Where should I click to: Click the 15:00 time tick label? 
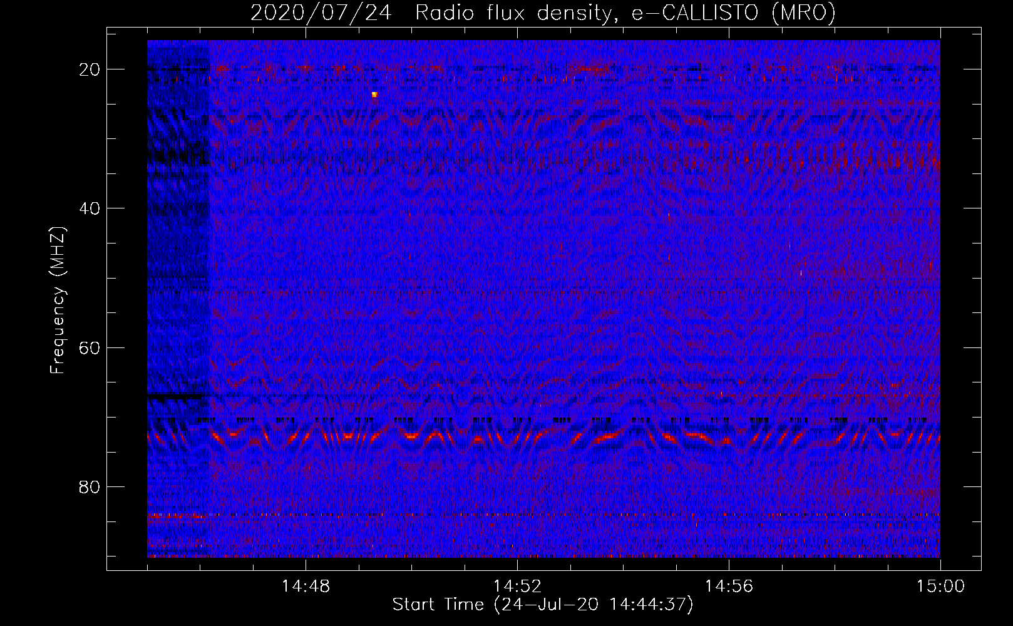940,587
